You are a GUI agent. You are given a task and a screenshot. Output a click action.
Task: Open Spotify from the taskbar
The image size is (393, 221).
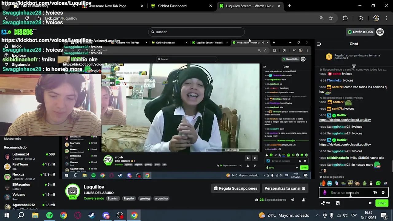coord(49,215)
